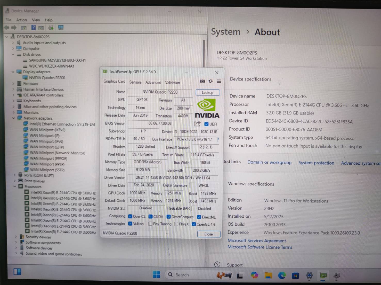Click the Support question mark icon
The height and width of the screenshot is (285, 381).
[x=217, y=264]
